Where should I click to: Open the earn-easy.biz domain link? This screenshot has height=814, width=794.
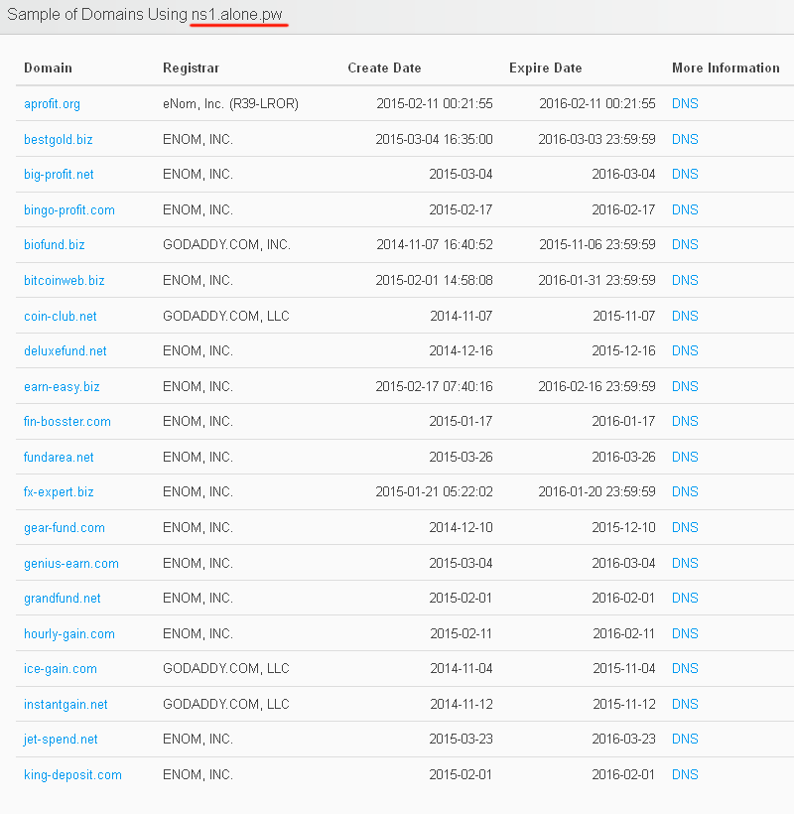(62, 386)
